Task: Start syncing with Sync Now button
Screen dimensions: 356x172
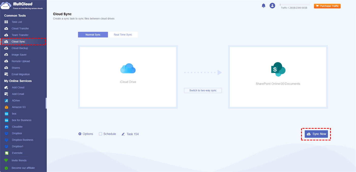Action: [316, 134]
